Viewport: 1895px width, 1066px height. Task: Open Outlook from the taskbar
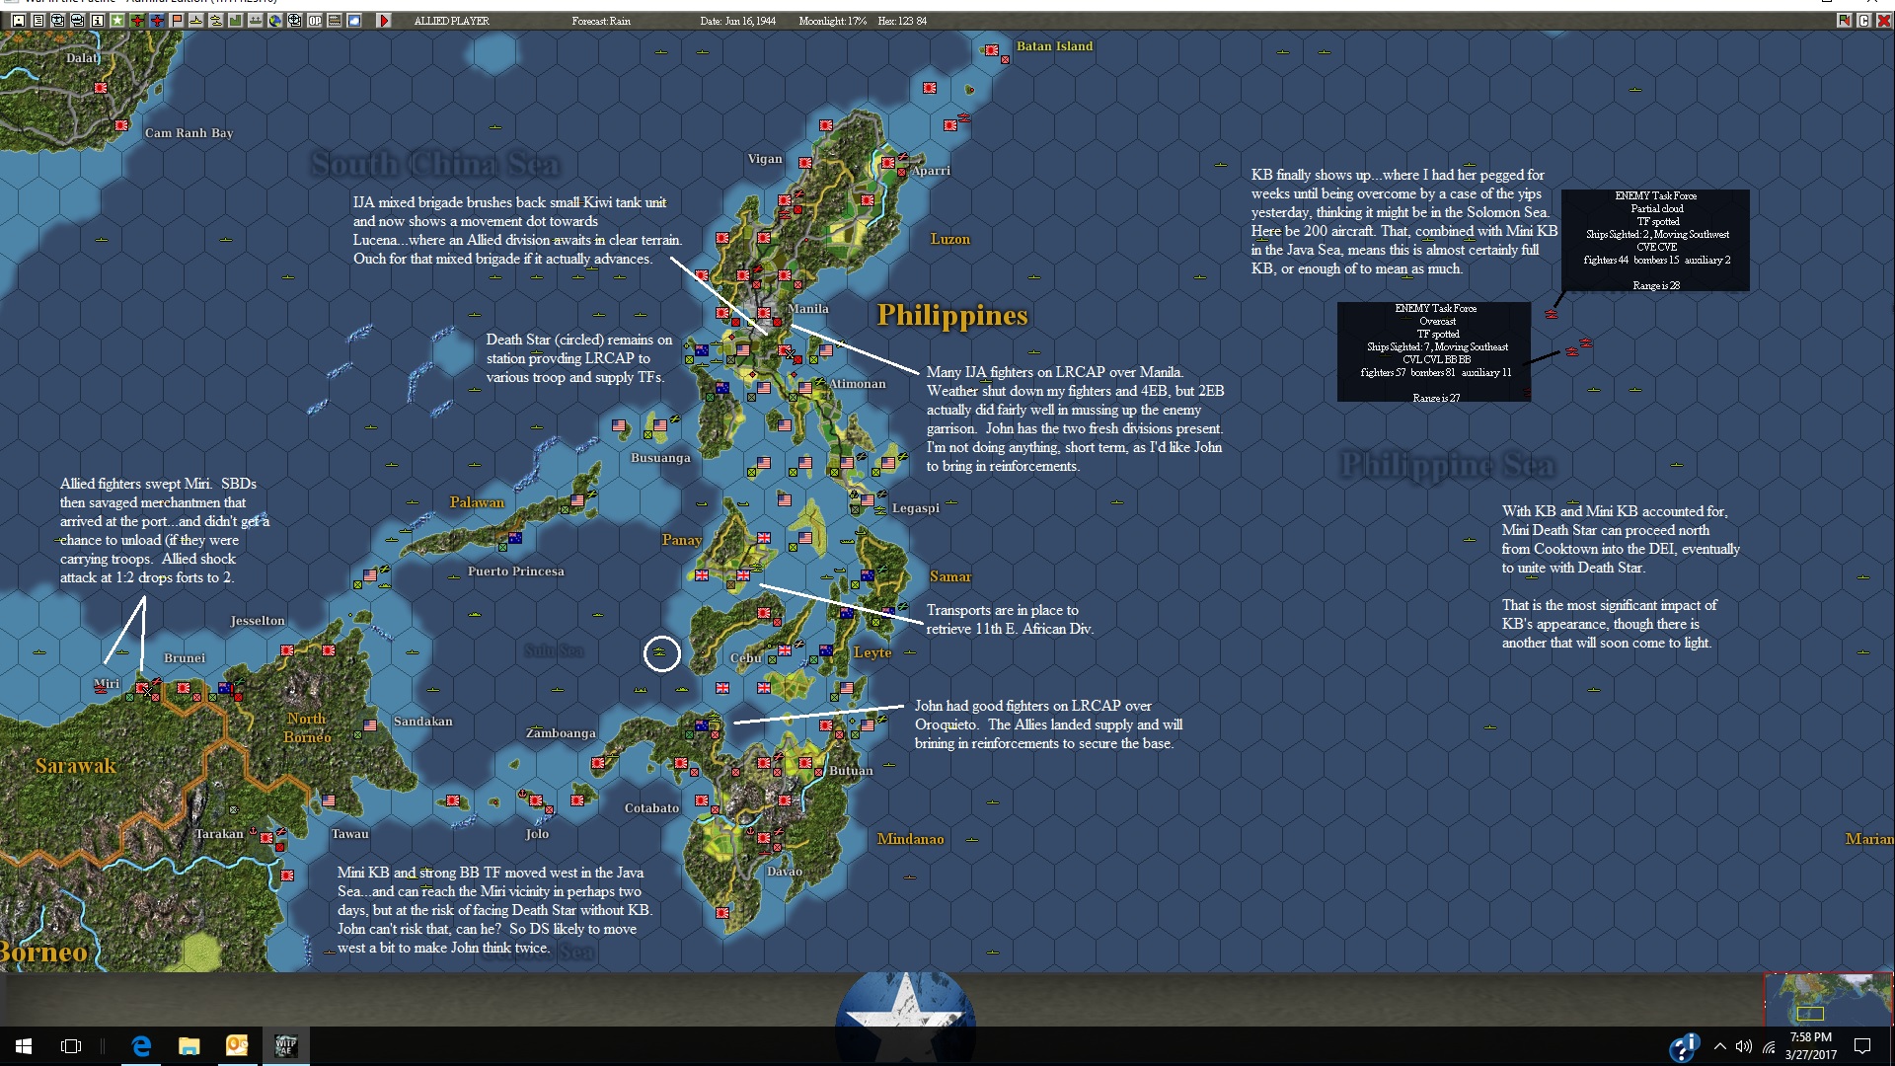pyautogui.click(x=237, y=1046)
